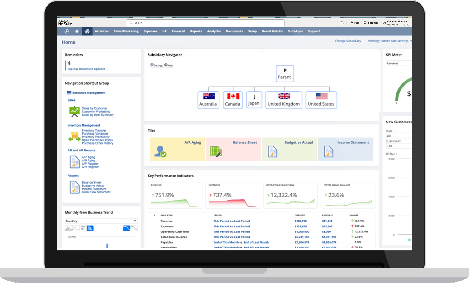
Task: Select the Australia subsidiary flag
Action: [x=209, y=96]
